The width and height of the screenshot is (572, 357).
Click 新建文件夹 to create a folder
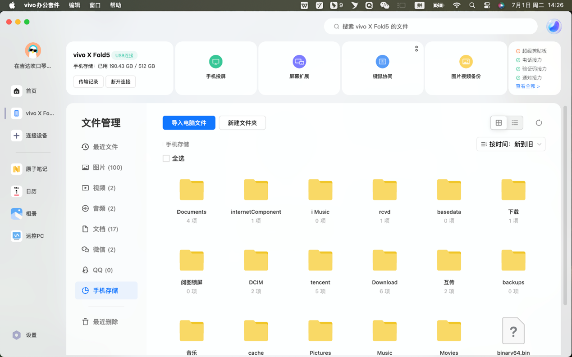[x=242, y=123]
